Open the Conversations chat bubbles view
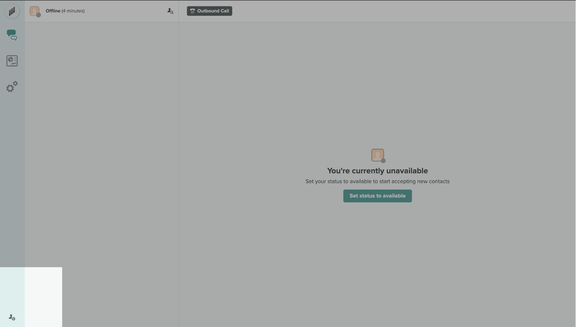Image resolution: width=576 pixels, height=327 pixels. point(12,35)
